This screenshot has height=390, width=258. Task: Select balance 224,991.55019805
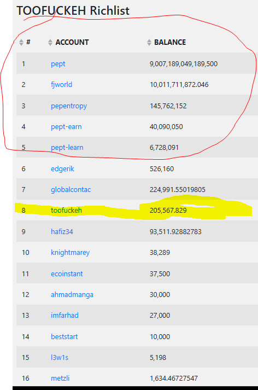tap(178, 190)
